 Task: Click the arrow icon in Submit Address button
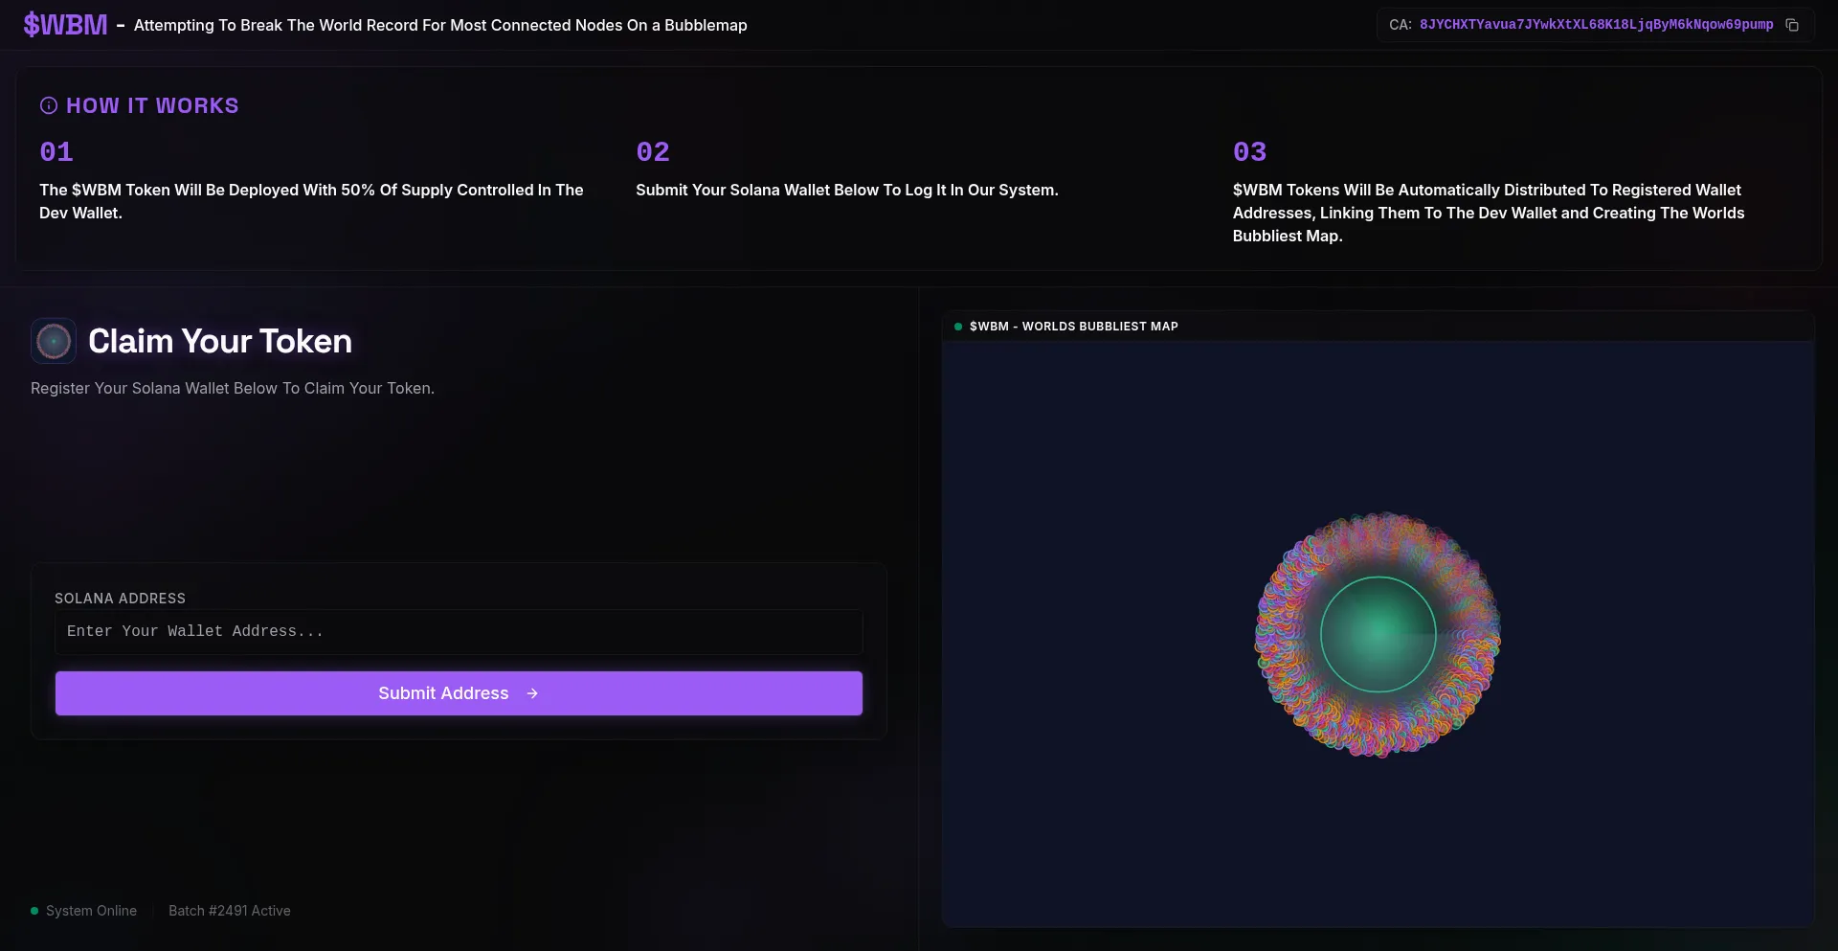[x=532, y=693]
